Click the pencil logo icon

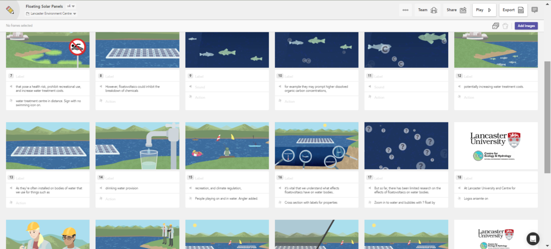(10, 10)
